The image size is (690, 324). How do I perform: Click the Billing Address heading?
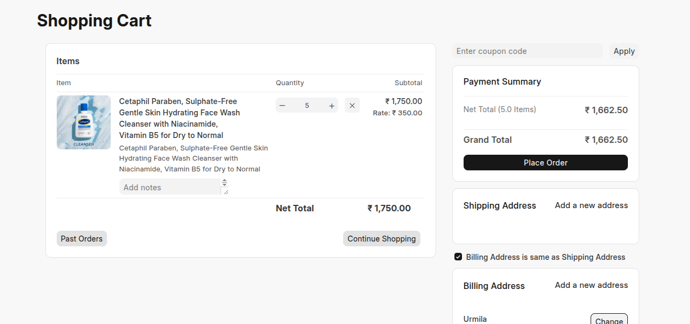tap(494, 286)
